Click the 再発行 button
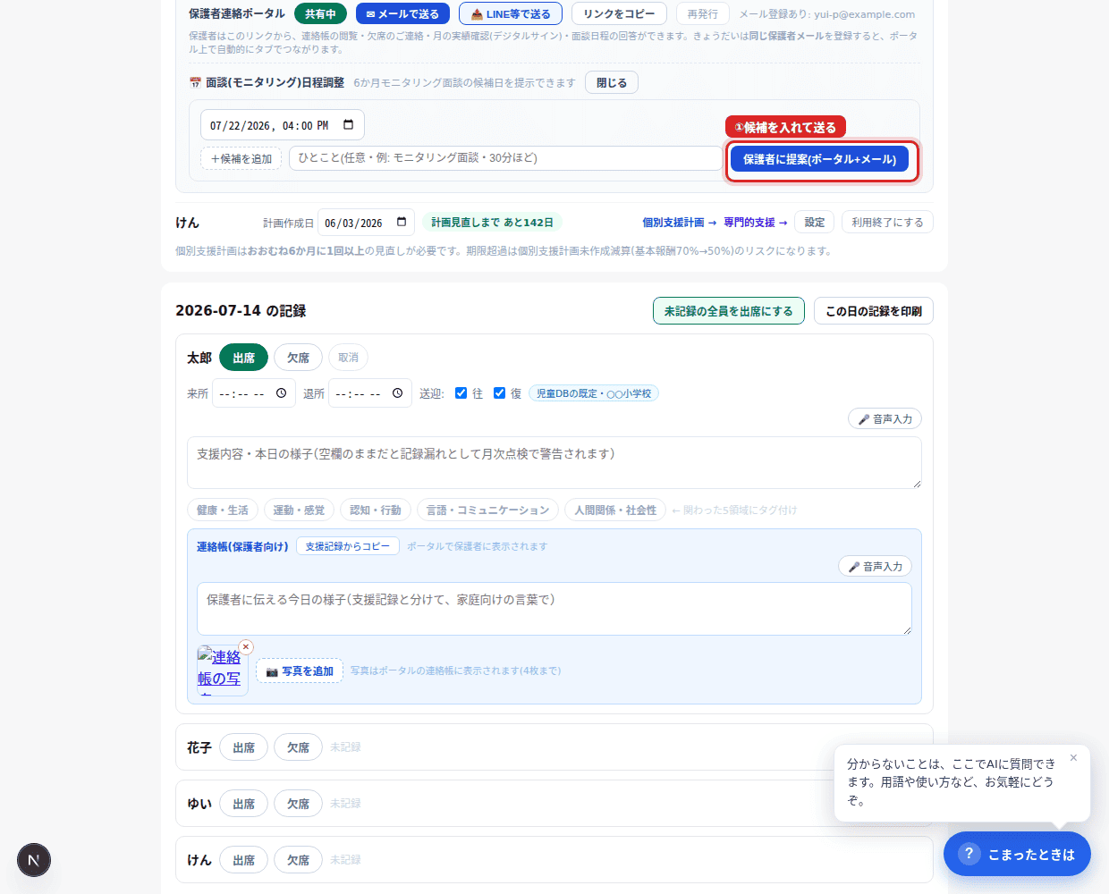 tap(703, 14)
